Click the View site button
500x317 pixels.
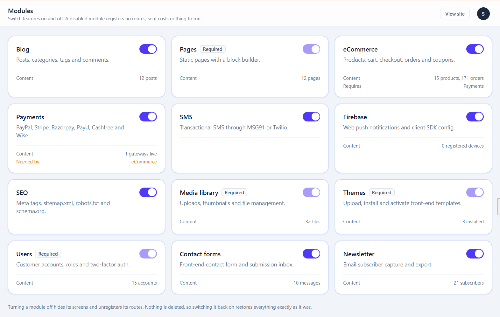click(x=455, y=14)
